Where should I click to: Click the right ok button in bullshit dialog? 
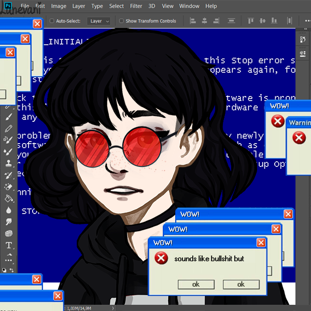[241, 285]
